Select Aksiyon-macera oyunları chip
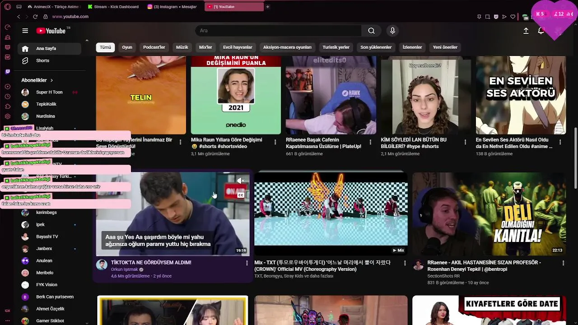578x325 pixels. [287, 47]
